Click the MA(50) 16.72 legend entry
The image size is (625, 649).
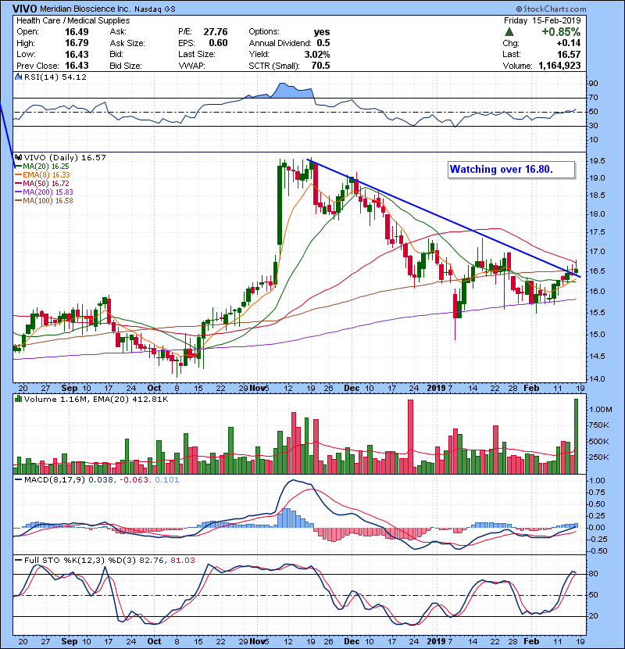pos(41,183)
